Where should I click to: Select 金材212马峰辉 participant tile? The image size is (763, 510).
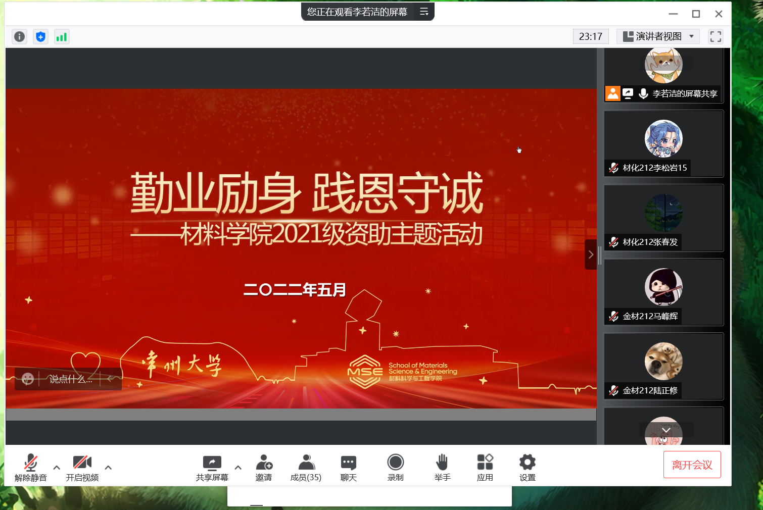(664, 292)
